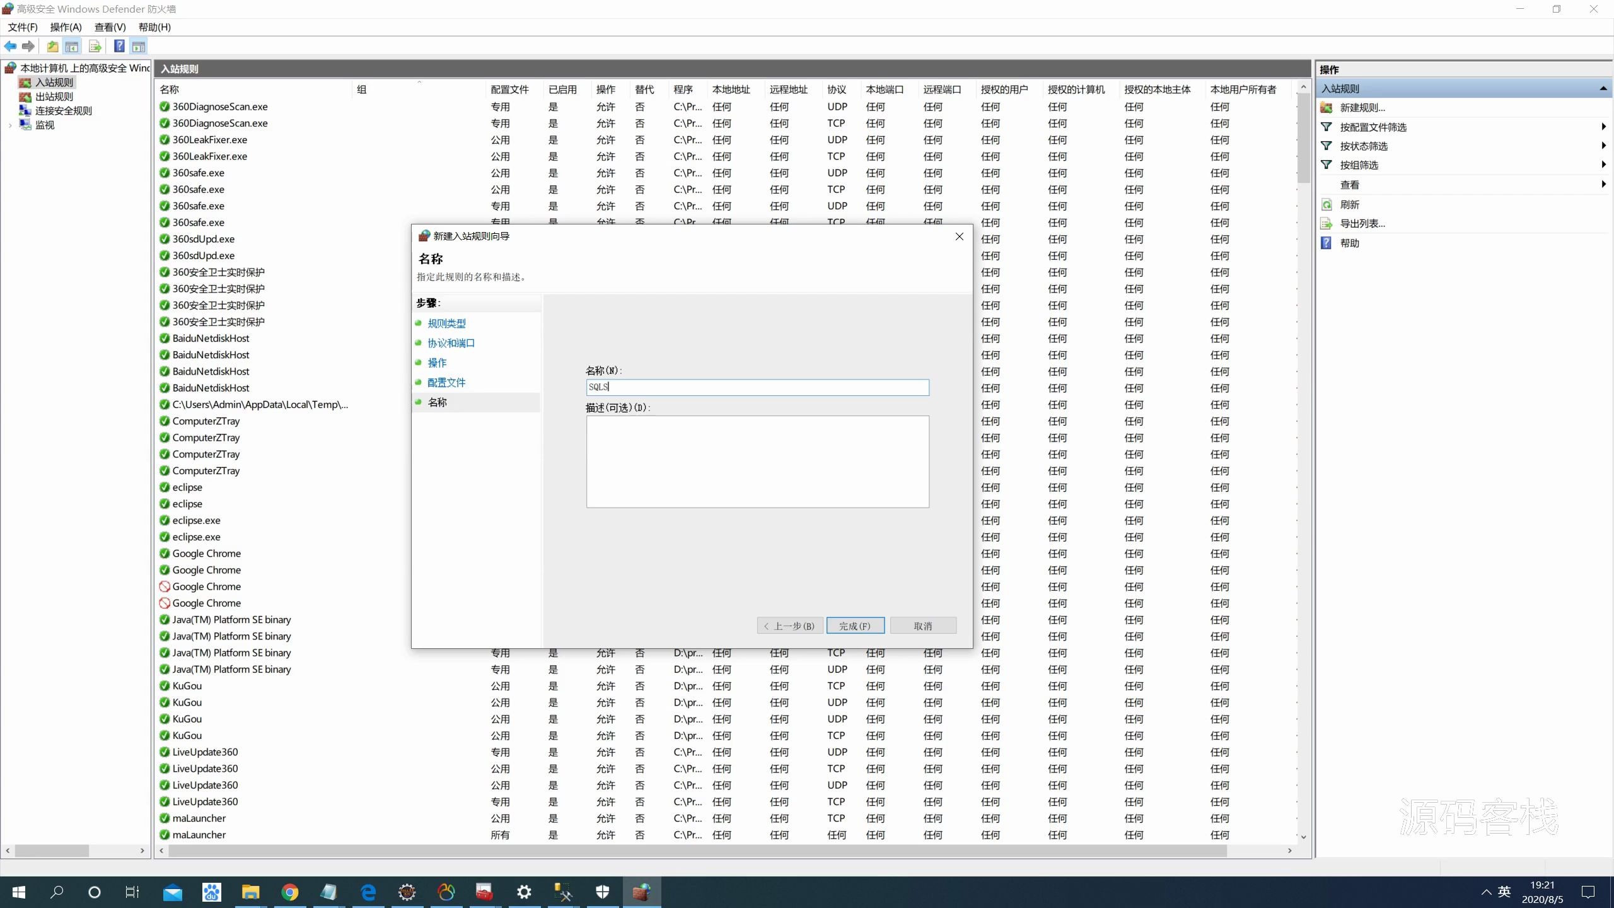
Task: Go to the 操作 wizard step
Action: pos(437,363)
